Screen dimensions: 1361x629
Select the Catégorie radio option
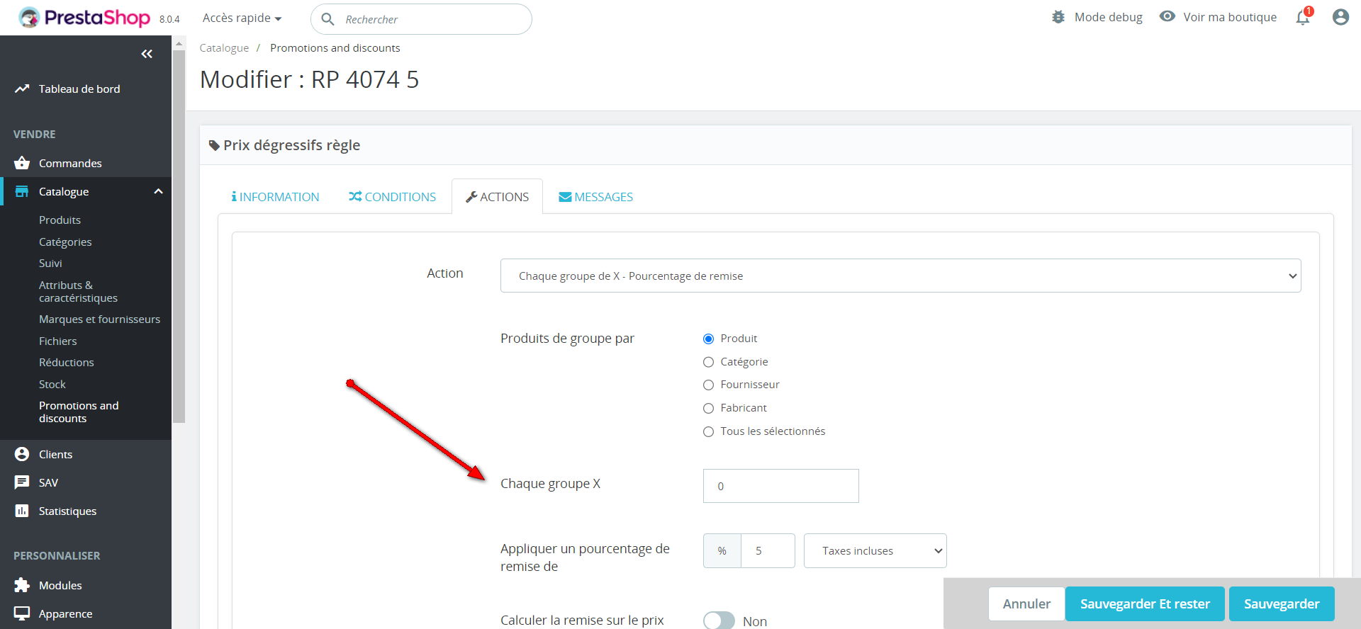coord(708,362)
